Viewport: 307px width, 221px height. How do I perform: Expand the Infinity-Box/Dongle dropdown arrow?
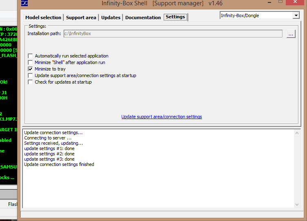[296, 15]
